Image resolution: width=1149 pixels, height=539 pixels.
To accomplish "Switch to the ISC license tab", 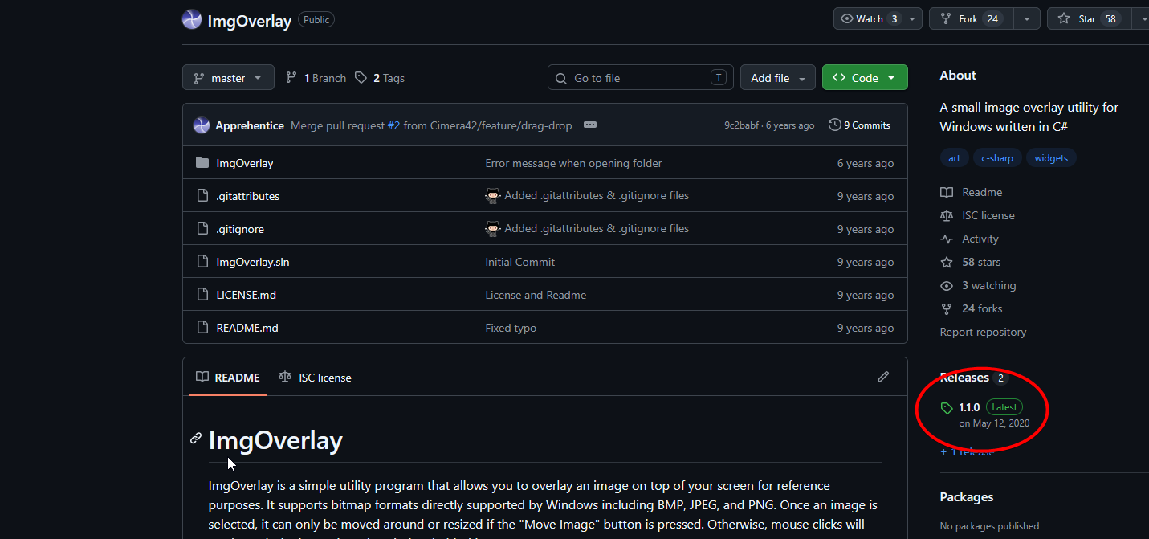I will [315, 378].
